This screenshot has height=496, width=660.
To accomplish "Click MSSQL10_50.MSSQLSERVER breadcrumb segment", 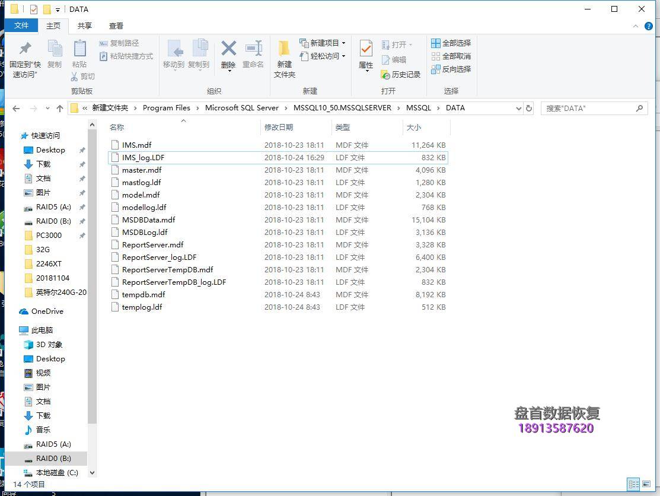I will tap(342, 108).
